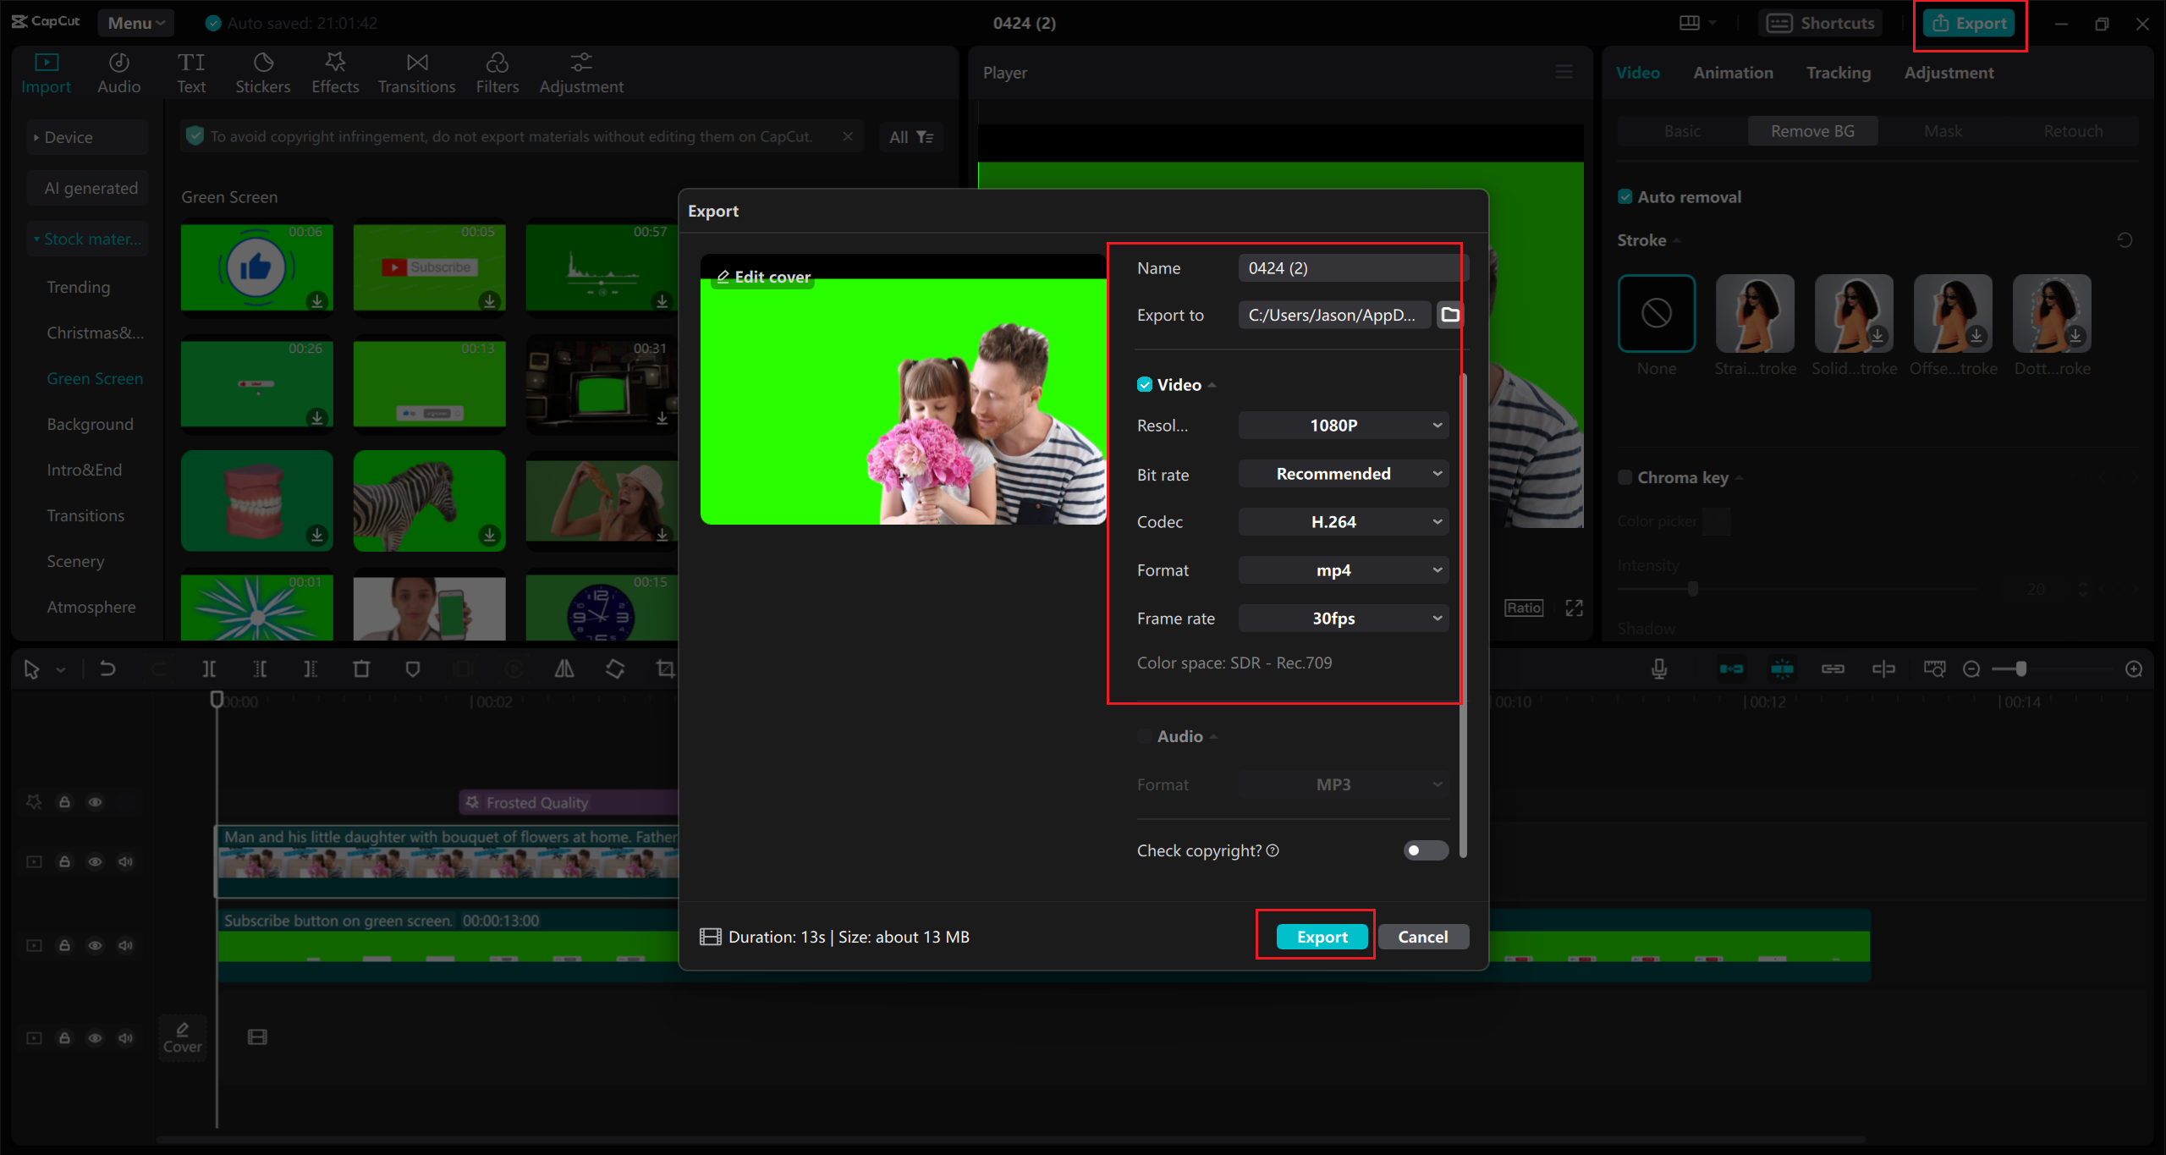Open the Menu in the top-left corner

[x=135, y=22]
